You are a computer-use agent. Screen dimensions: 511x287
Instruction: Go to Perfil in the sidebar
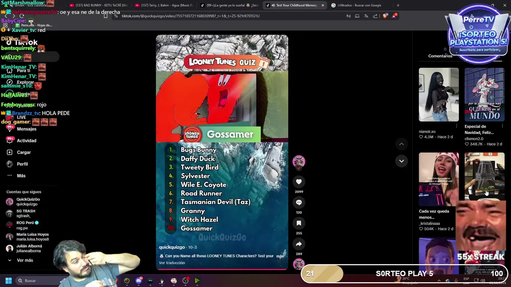click(x=22, y=164)
